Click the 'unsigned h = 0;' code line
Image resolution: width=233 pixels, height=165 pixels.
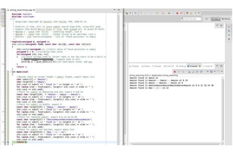pos(40,52)
